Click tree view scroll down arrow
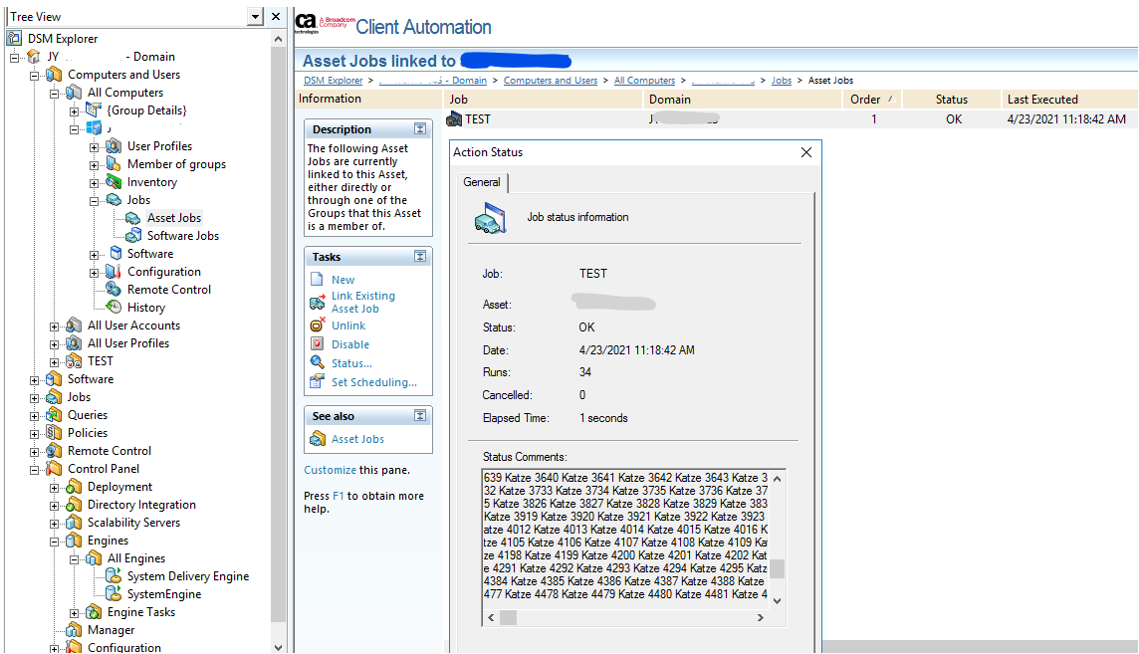Screen dimensions: 1139x654 tap(278, 647)
